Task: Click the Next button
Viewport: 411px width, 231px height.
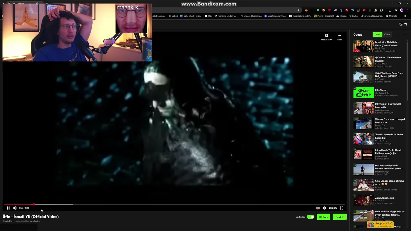Action: pos(340,217)
